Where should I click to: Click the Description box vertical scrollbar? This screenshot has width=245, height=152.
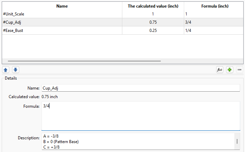[237, 142]
